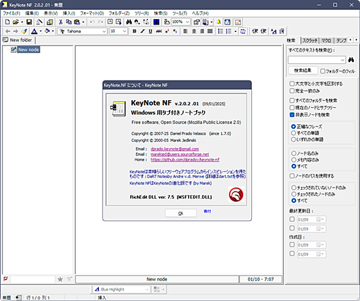Click the filter funnel icon below tree

(x=69, y=279)
